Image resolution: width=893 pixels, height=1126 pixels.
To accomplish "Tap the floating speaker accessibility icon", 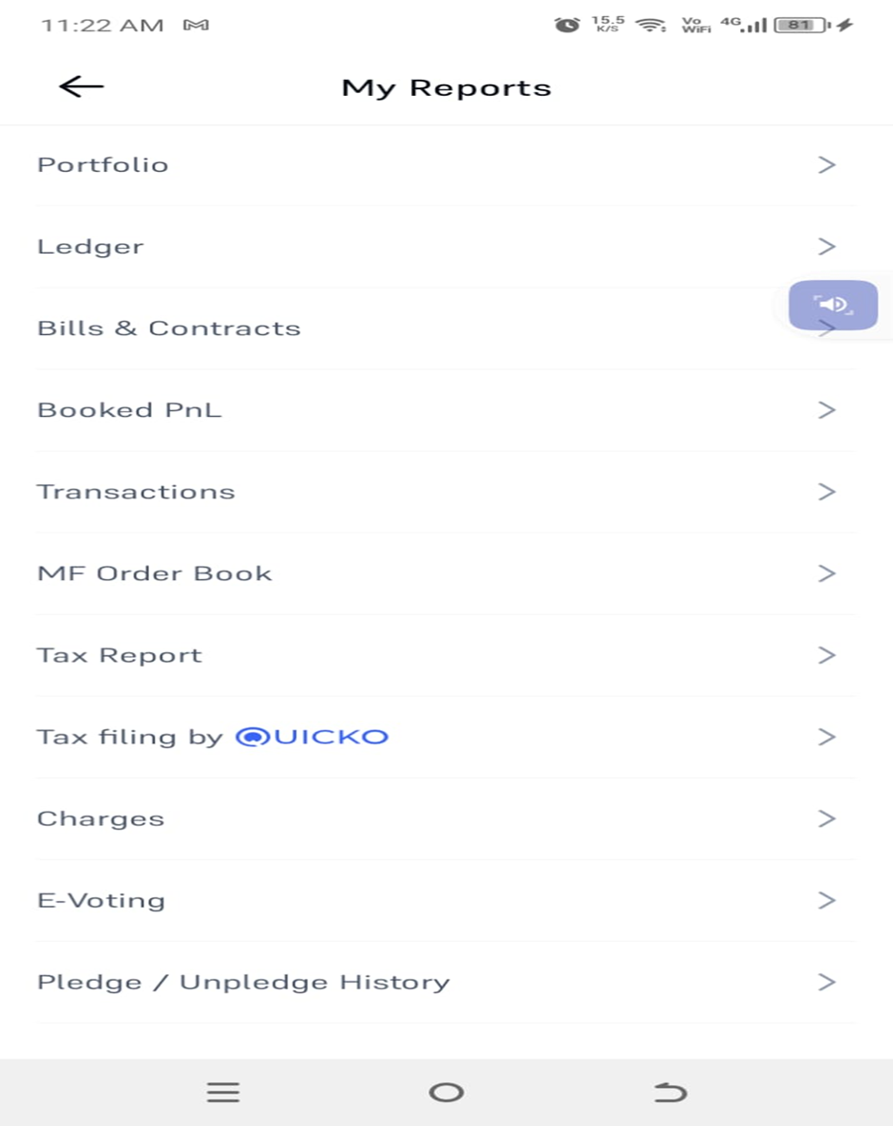I will [832, 305].
